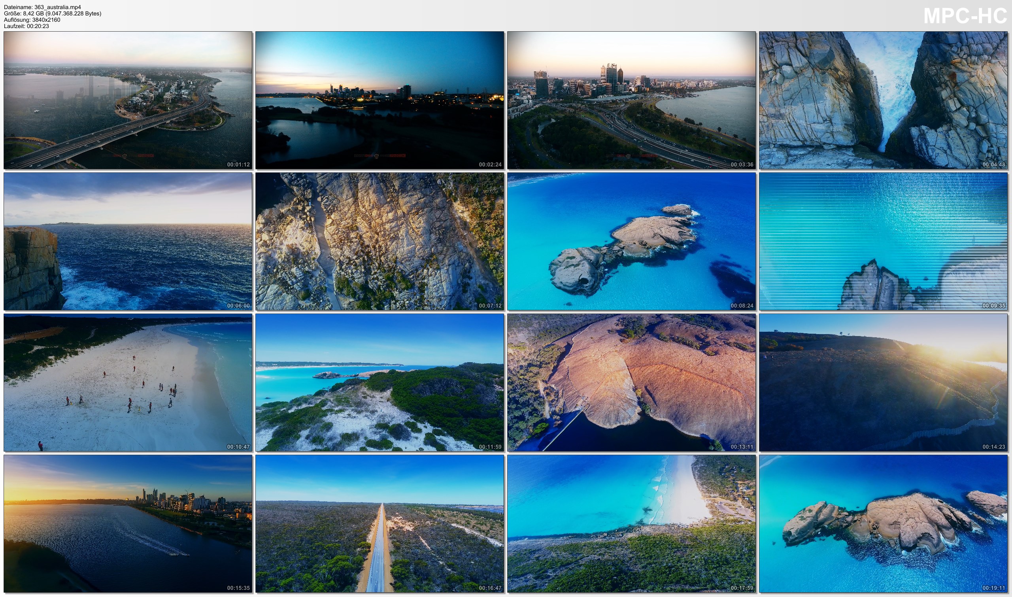The height and width of the screenshot is (597, 1012).
Task: Click the Laufzeit 00:20:23 line
Action: [26, 26]
